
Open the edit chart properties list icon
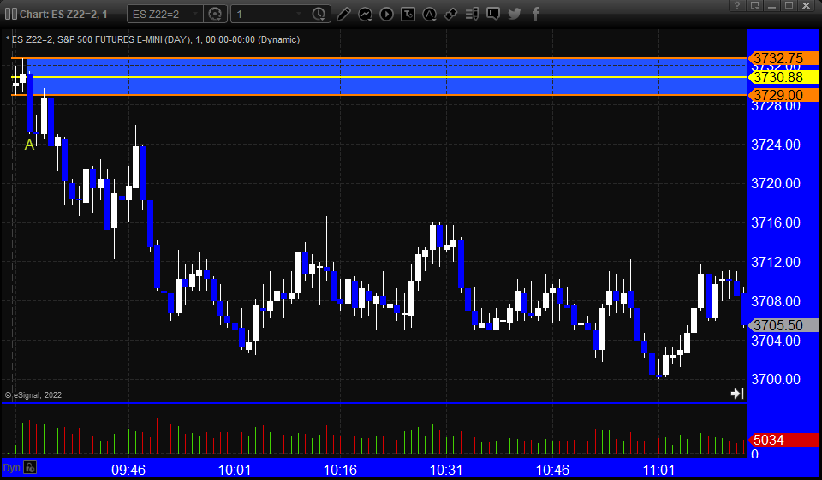(472, 14)
